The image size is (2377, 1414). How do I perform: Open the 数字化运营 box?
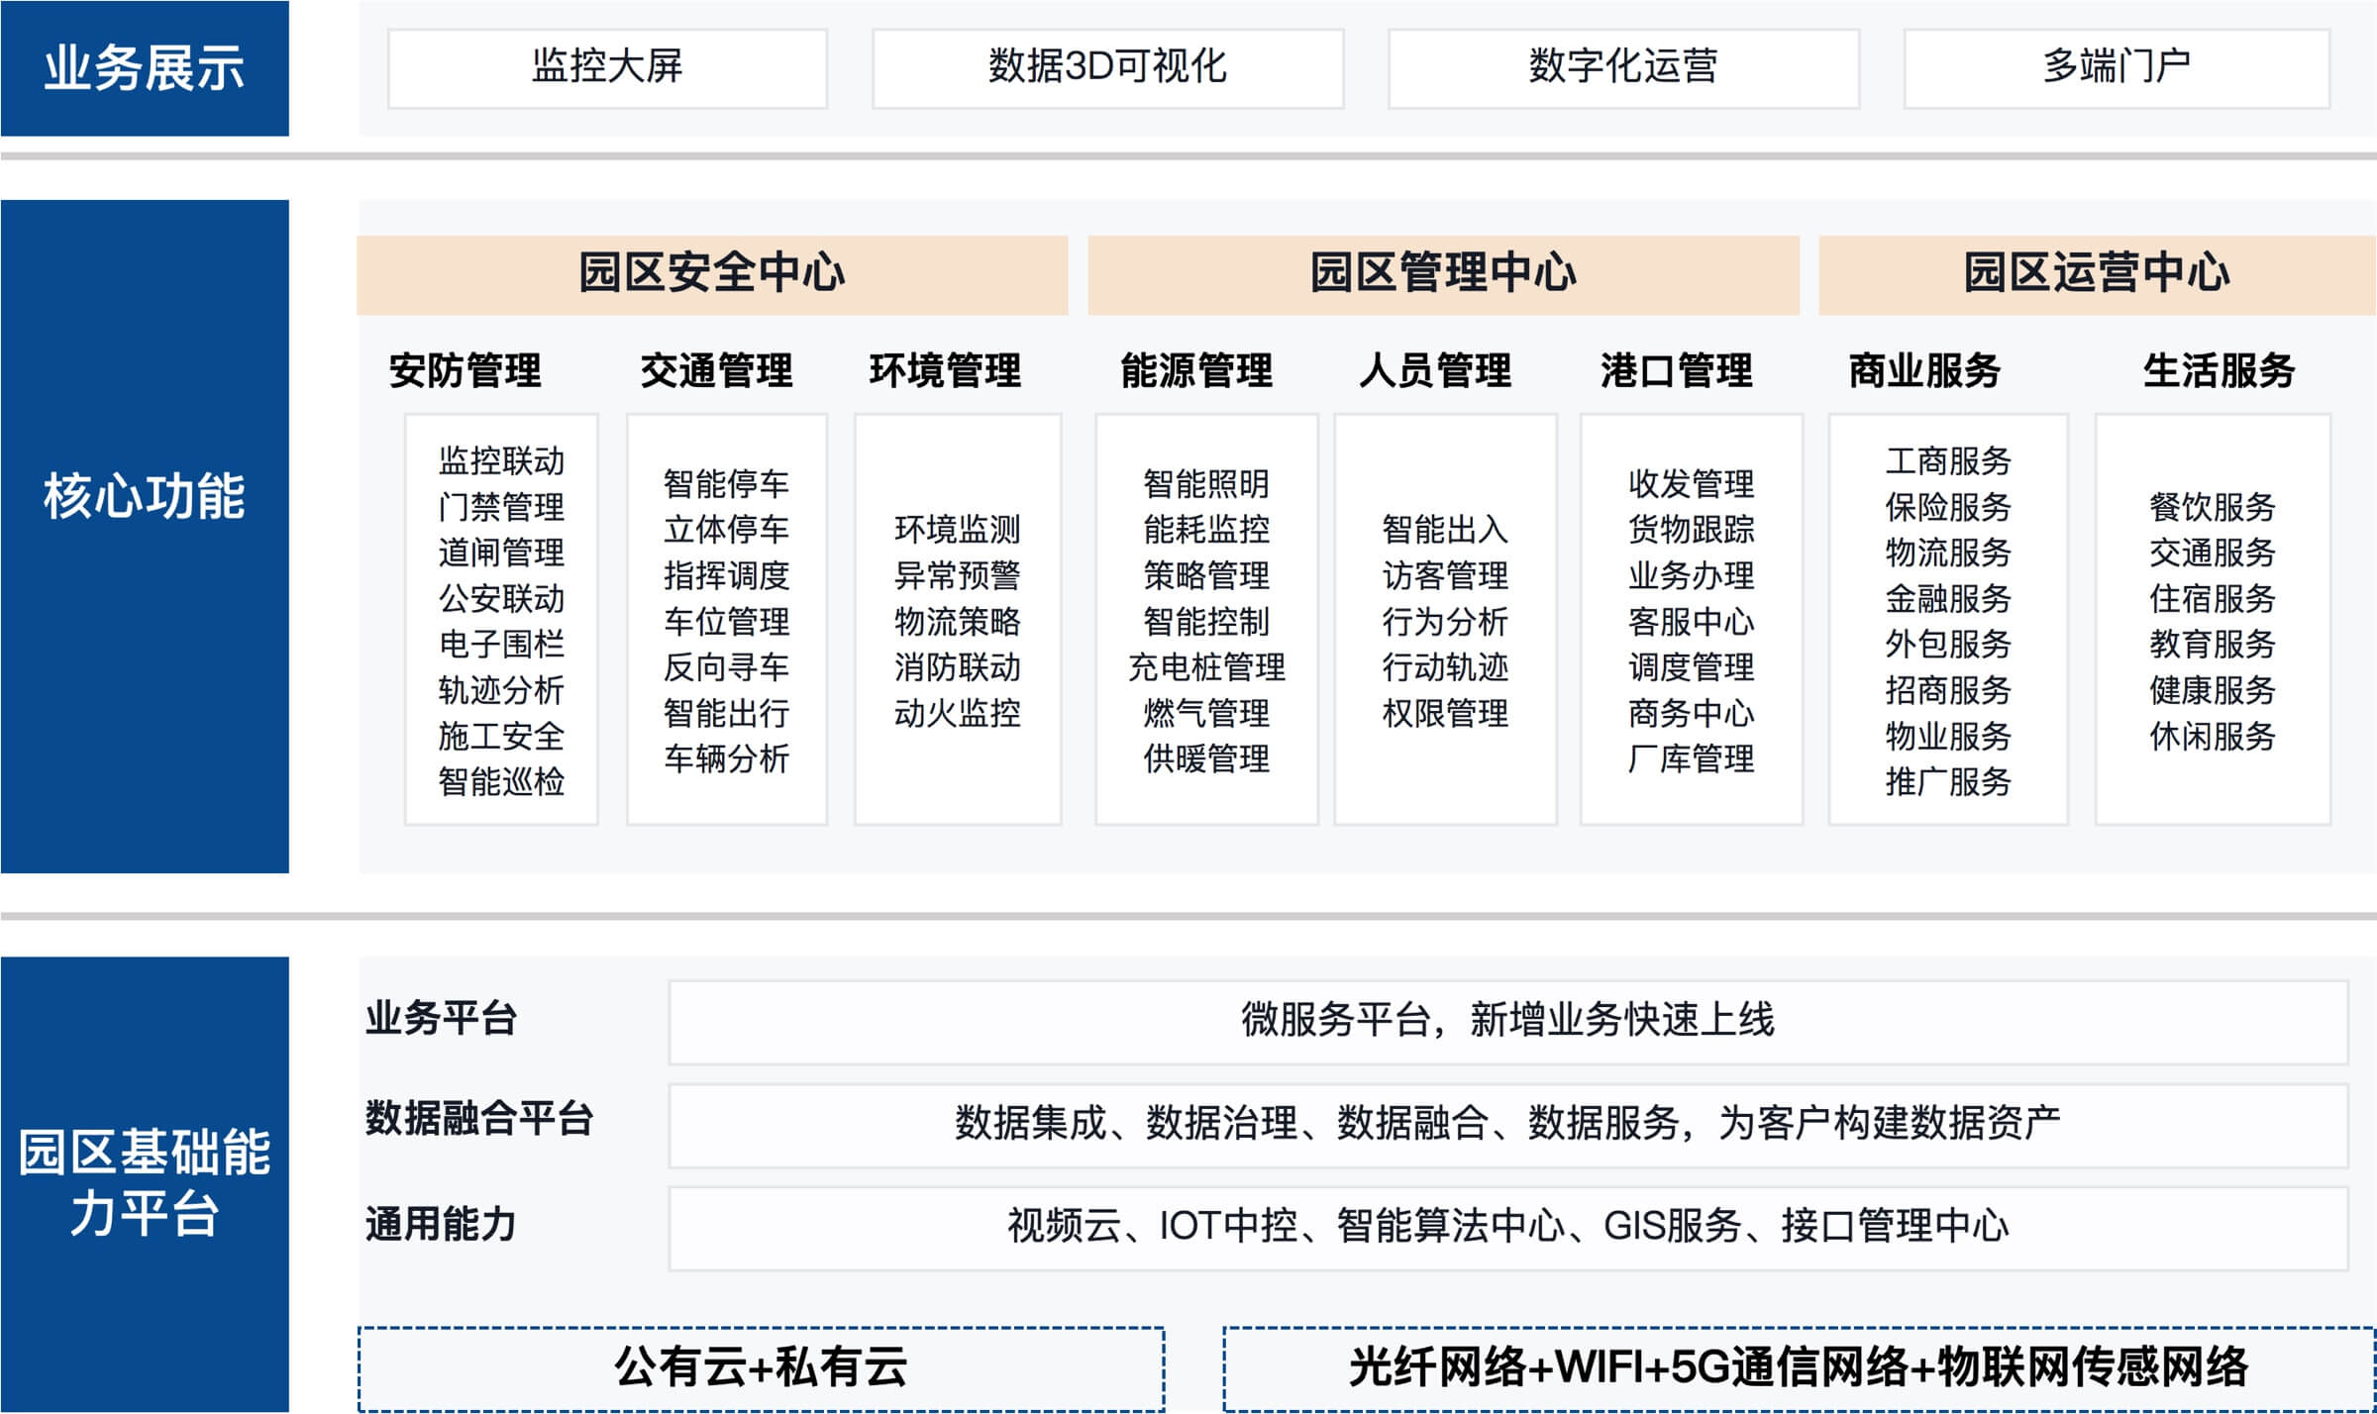1623,67
